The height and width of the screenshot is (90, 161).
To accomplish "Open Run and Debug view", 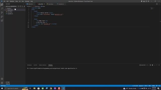I will [x=2, y=16].
